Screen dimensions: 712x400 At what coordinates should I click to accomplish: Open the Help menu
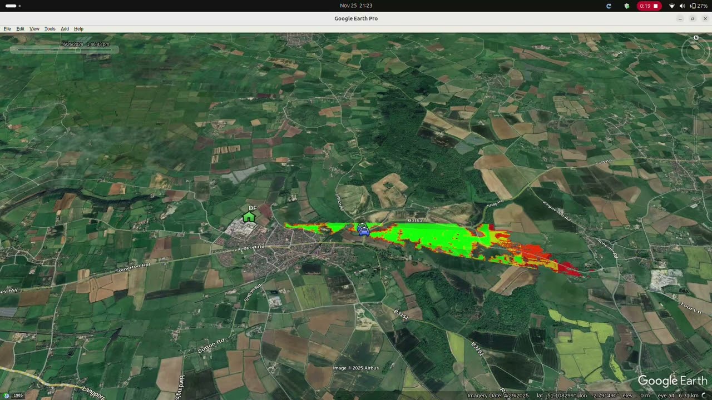(x=78, y=29)
